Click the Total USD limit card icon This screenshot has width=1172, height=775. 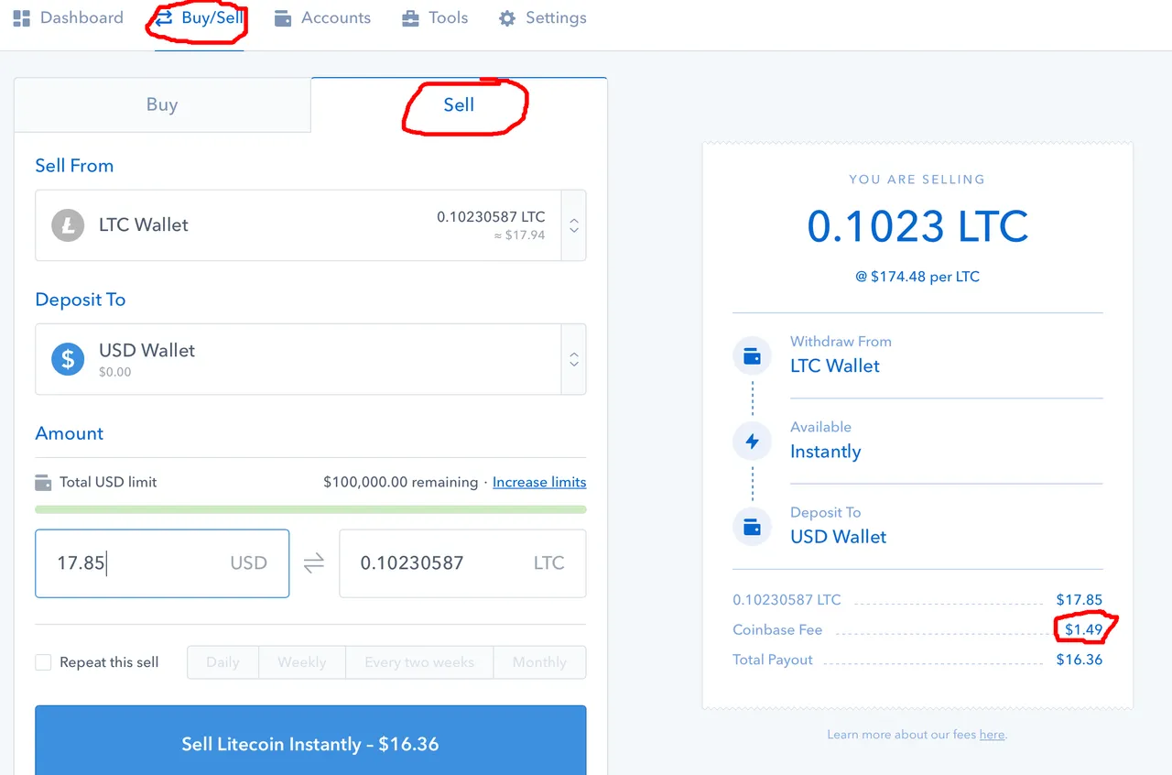43,482
